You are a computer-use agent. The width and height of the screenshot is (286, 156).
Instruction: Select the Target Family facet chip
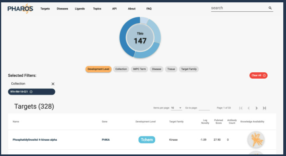189,69
